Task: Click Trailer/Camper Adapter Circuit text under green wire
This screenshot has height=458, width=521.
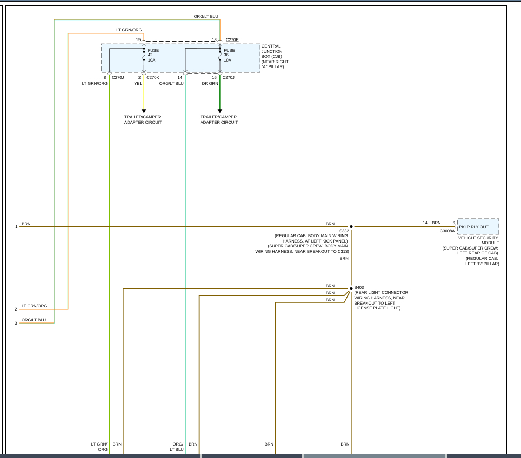Action: click(x=219, y=119)
